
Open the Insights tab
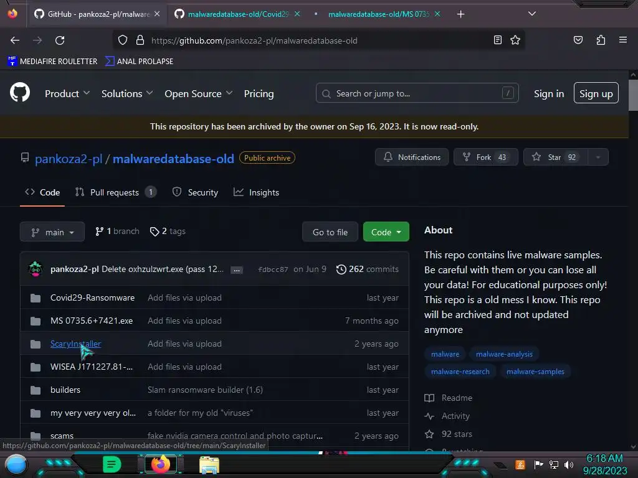[256, 192]
